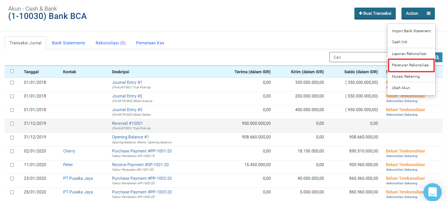Open Purchase Payment #PP-1002-20 link
The width and height of the screenshot is (447, 201).
[142, 179]
